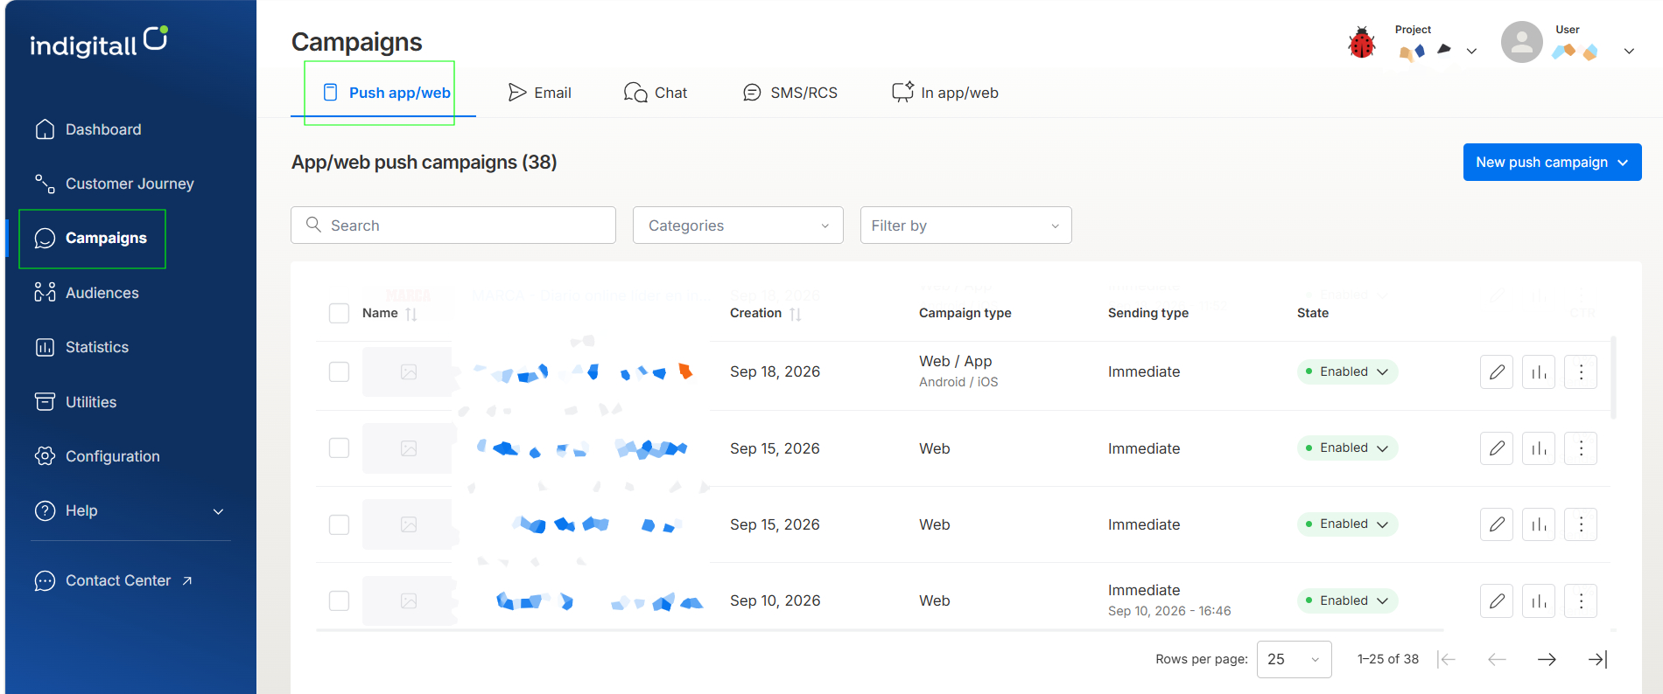Switch to the In app/web tab
Screen dimensions: 1663x694
coord(945,93)
